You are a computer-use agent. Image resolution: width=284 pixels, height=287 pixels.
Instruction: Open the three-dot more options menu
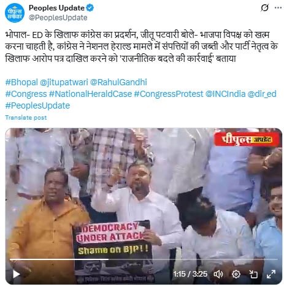(x=278, y=8)
